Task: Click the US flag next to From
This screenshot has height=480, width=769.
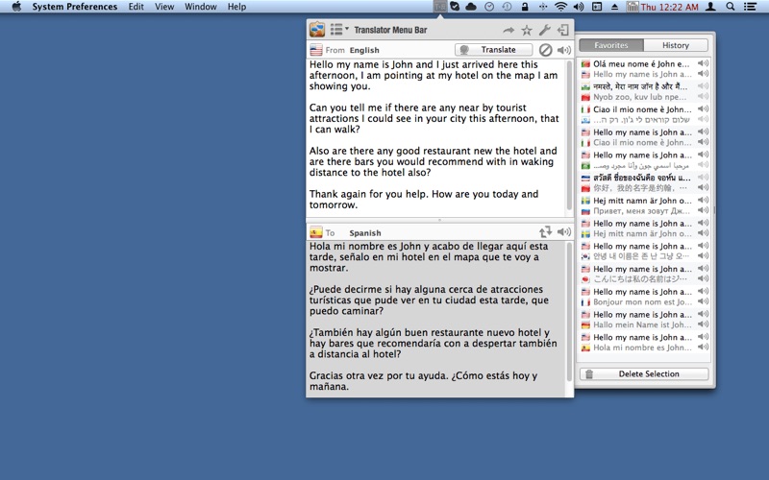Action: click(316, 50)
